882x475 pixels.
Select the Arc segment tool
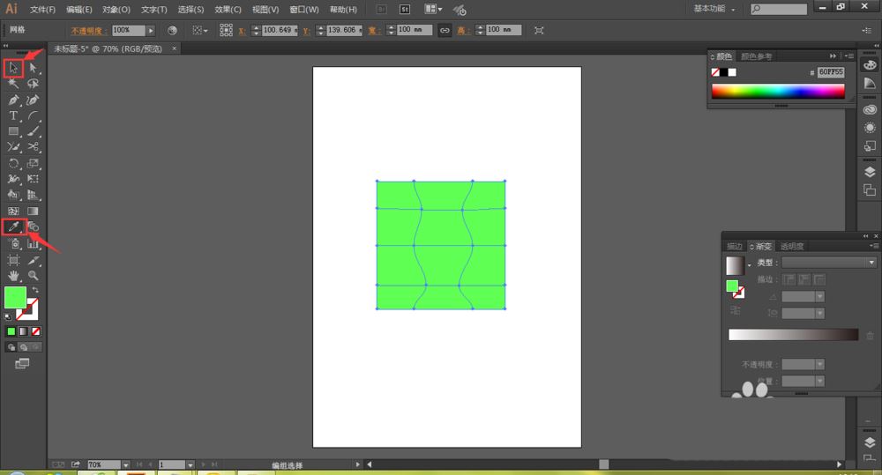click(33, 115)
